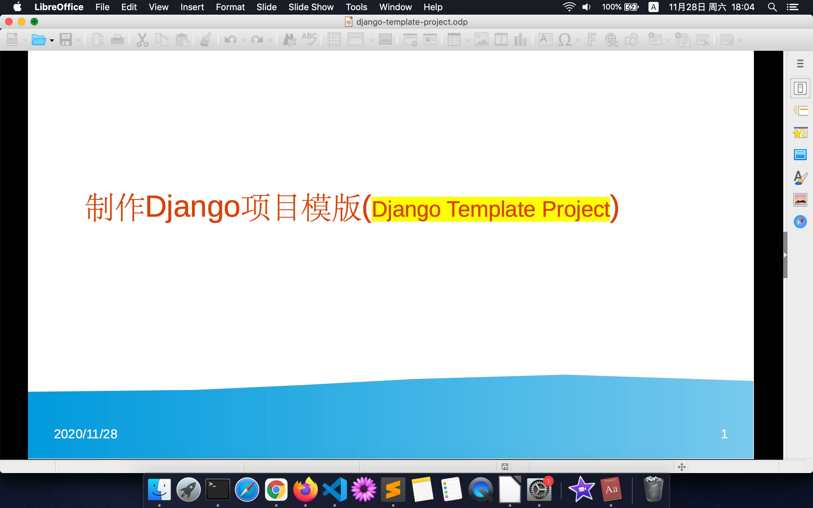
Task: Insert a special character
Action: click(564, 39)
